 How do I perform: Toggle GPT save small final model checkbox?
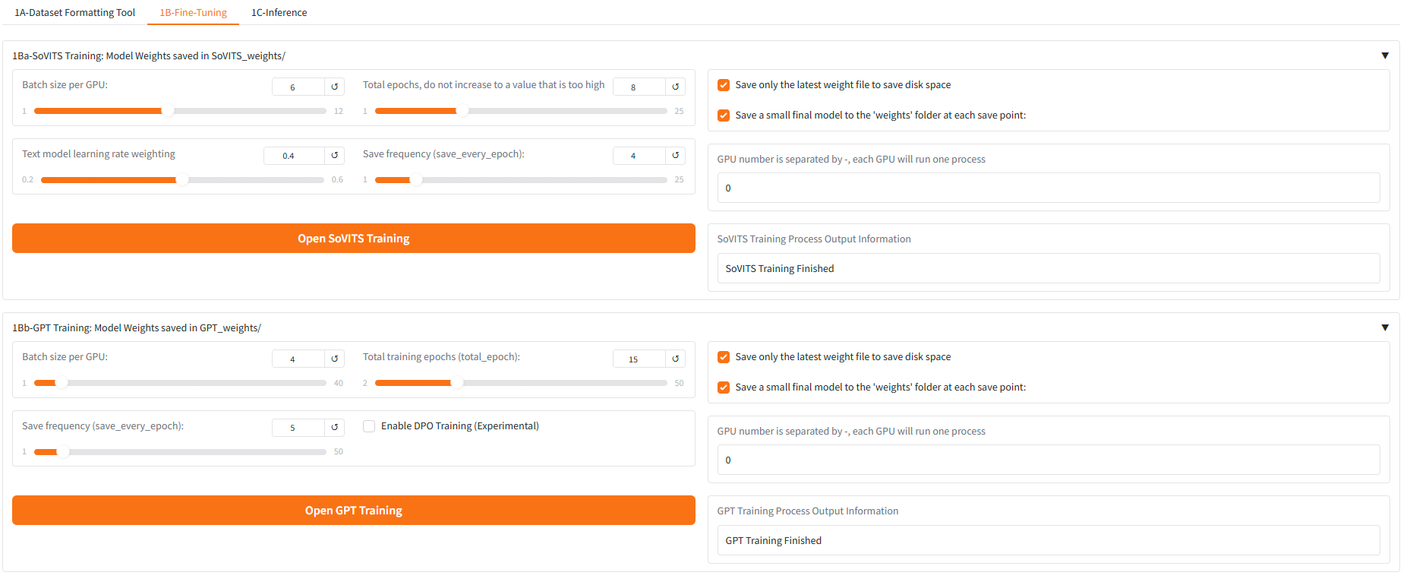(x=724, y=387)
